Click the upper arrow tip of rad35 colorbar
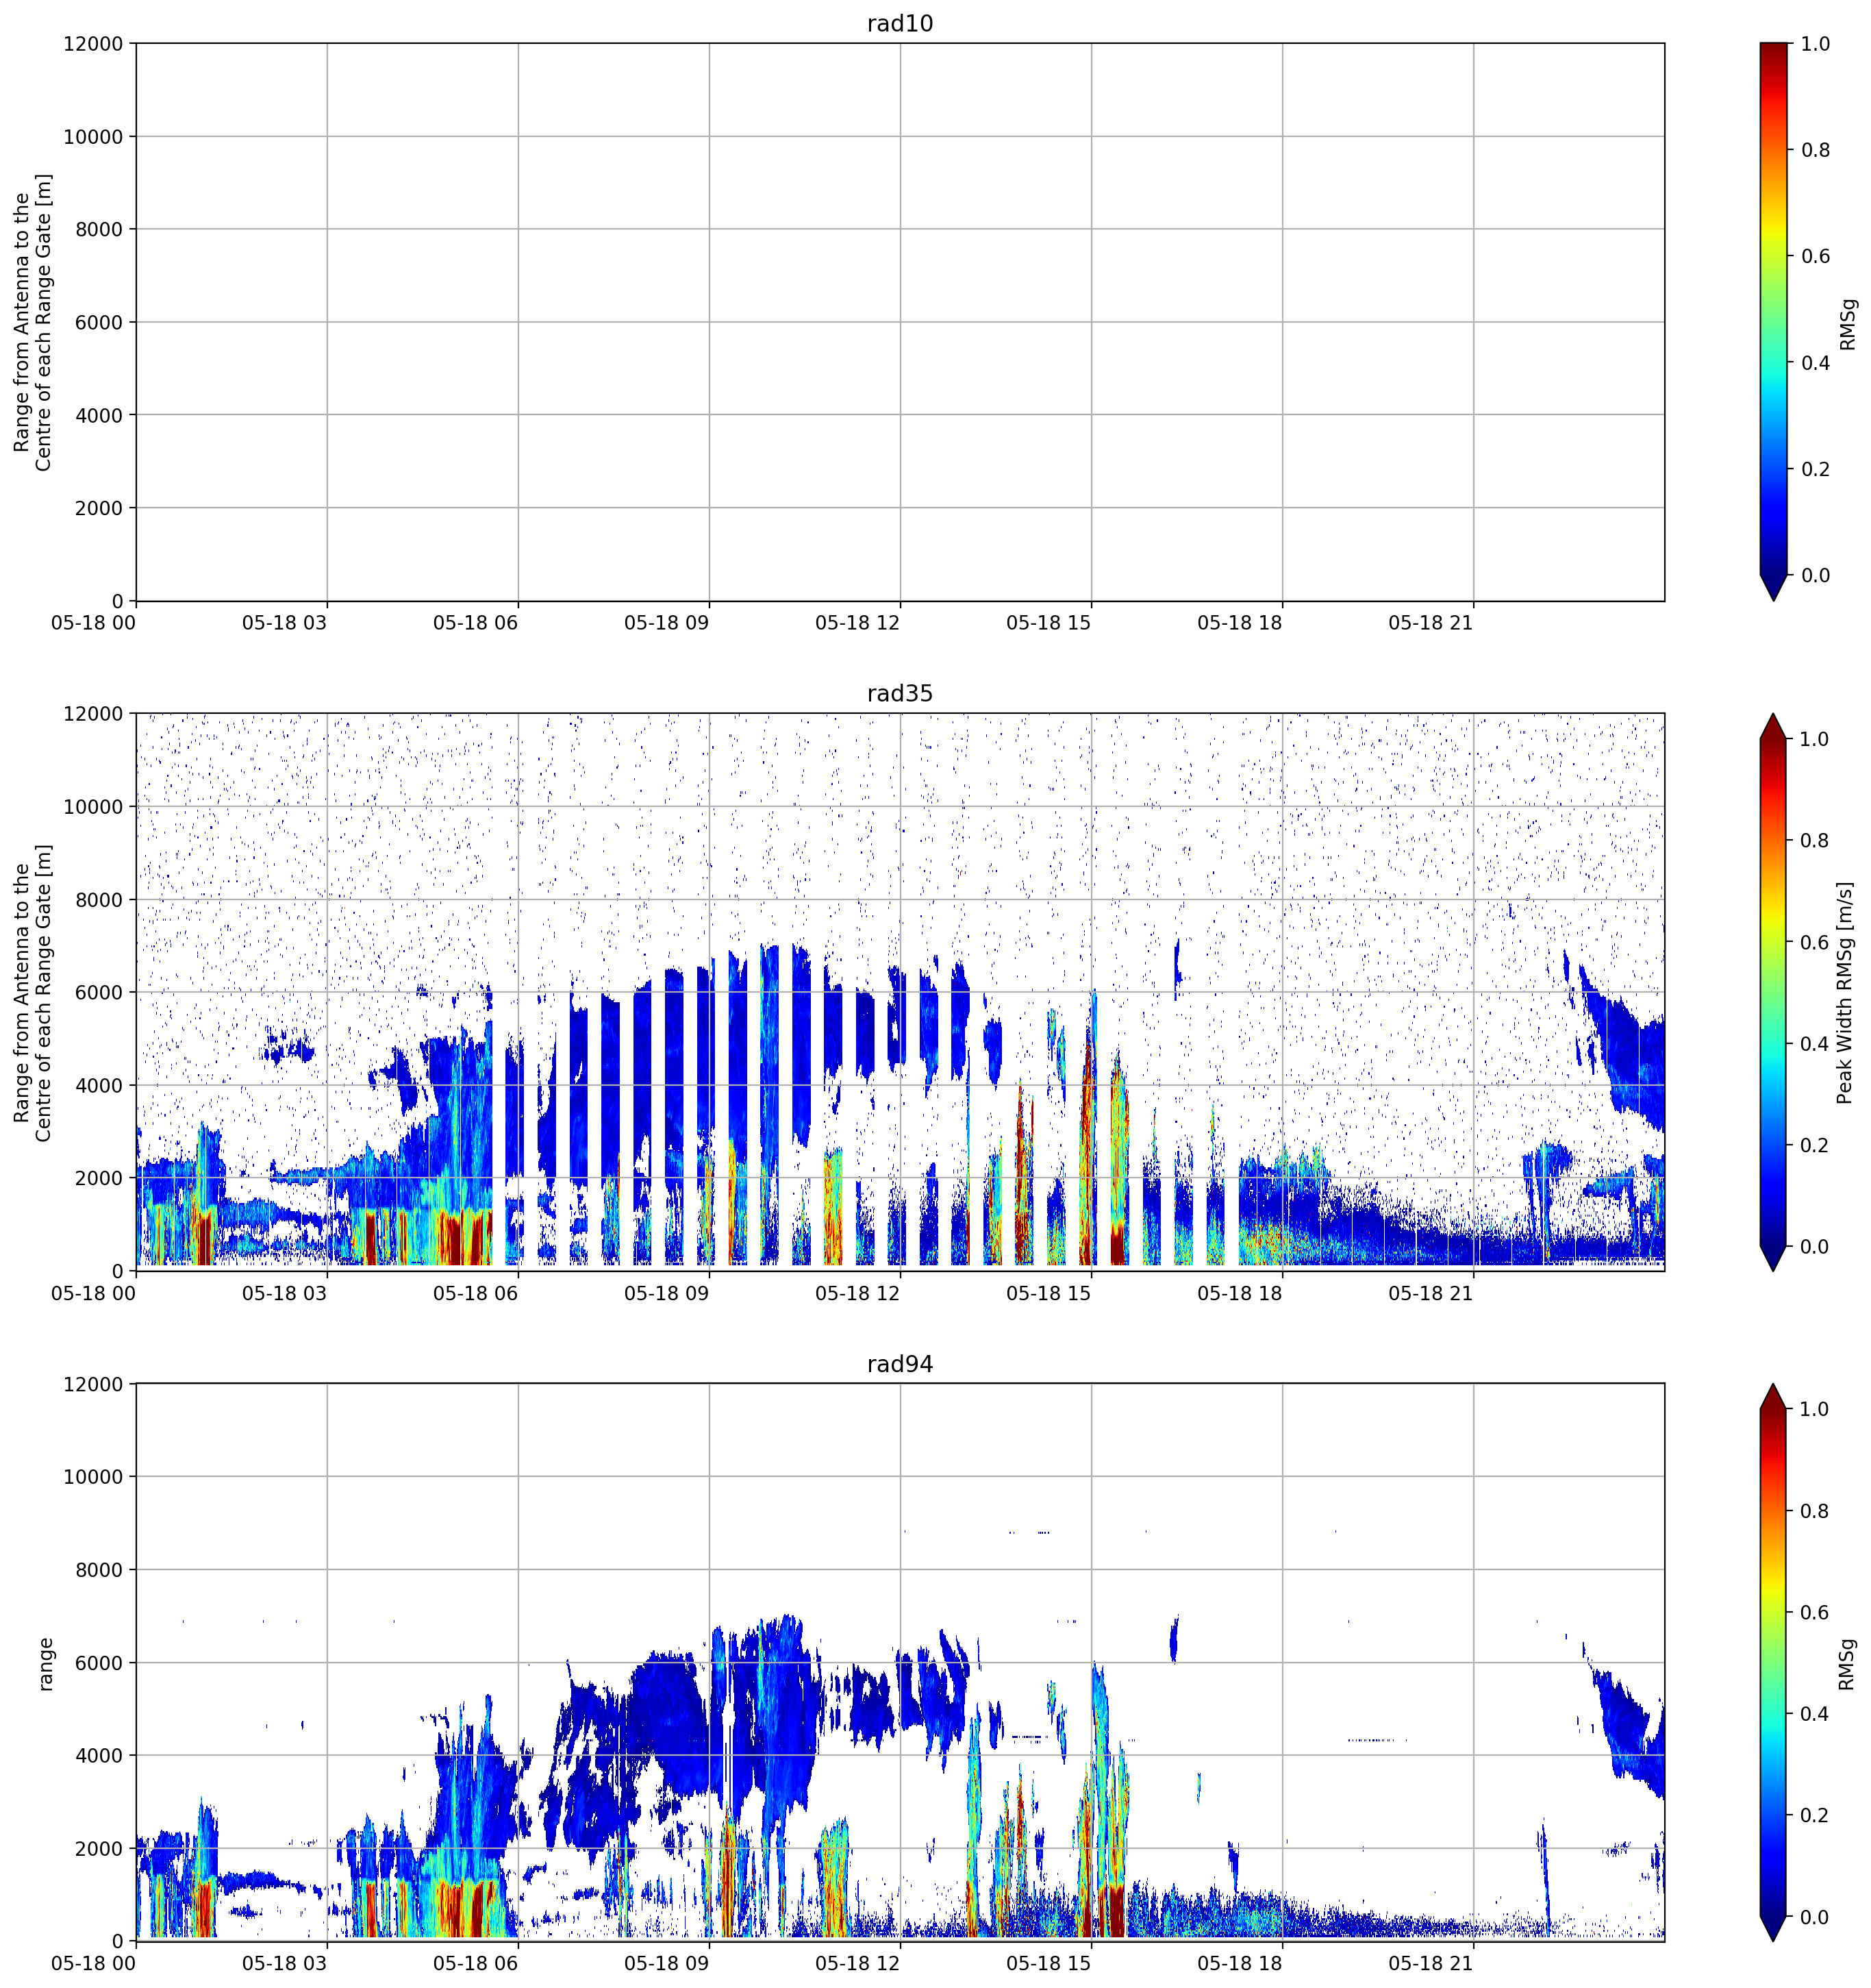 pyautogui.click(x=1773, y=726)
